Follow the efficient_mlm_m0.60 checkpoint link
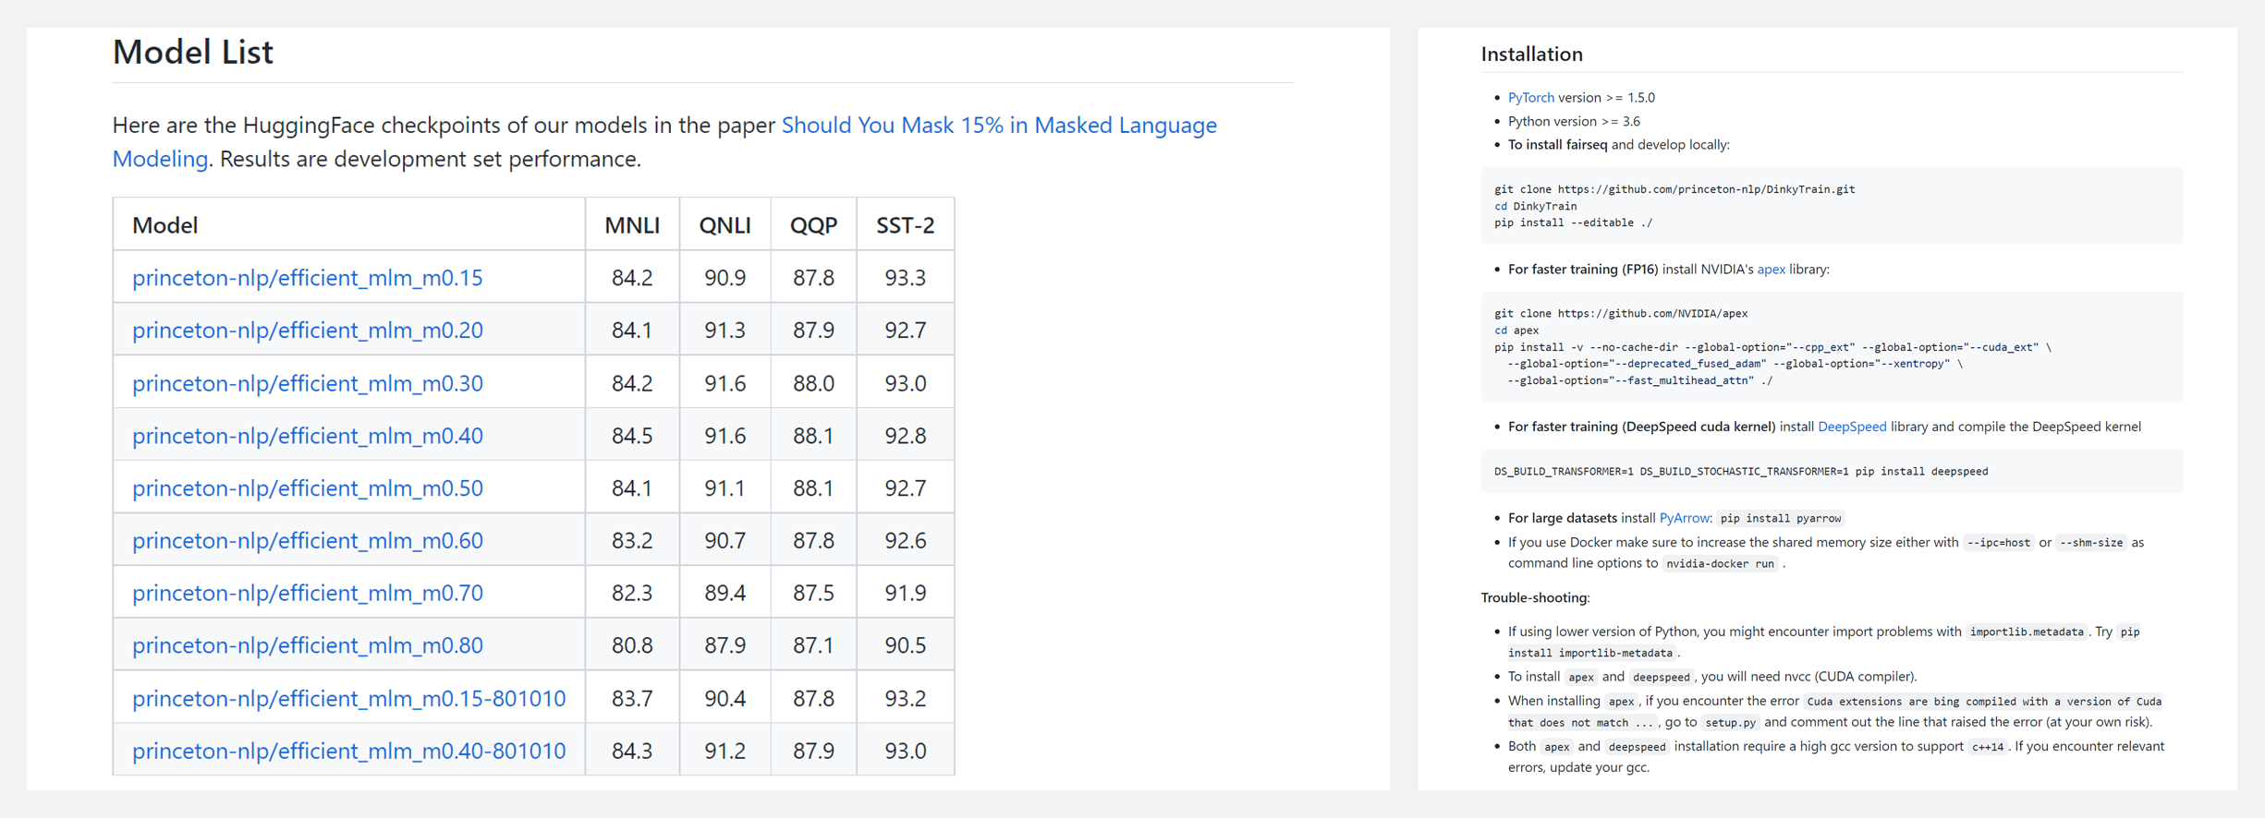Screen dimensions: 2265x818 307,541
